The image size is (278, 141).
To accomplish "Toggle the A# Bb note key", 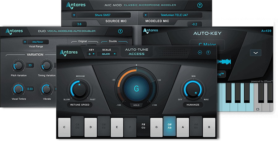I will pos(196,126).
